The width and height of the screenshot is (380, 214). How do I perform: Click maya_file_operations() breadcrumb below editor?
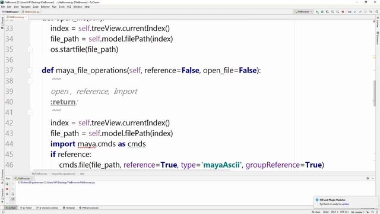pyautogui.click(x=64, y=174)
